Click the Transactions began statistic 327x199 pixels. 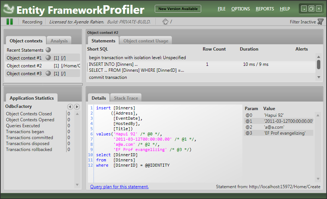25,132
